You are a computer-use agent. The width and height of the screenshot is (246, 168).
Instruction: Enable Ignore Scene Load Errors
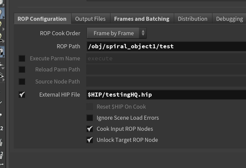coord(90,118)
